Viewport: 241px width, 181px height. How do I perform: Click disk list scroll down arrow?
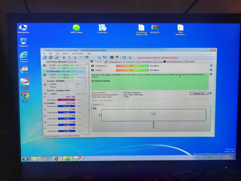click(x=87, y=93)
